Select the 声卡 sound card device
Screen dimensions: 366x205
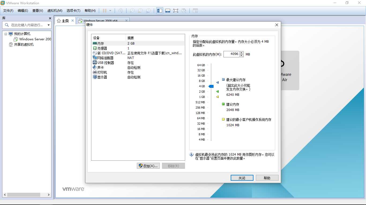[x=138, y=67]
